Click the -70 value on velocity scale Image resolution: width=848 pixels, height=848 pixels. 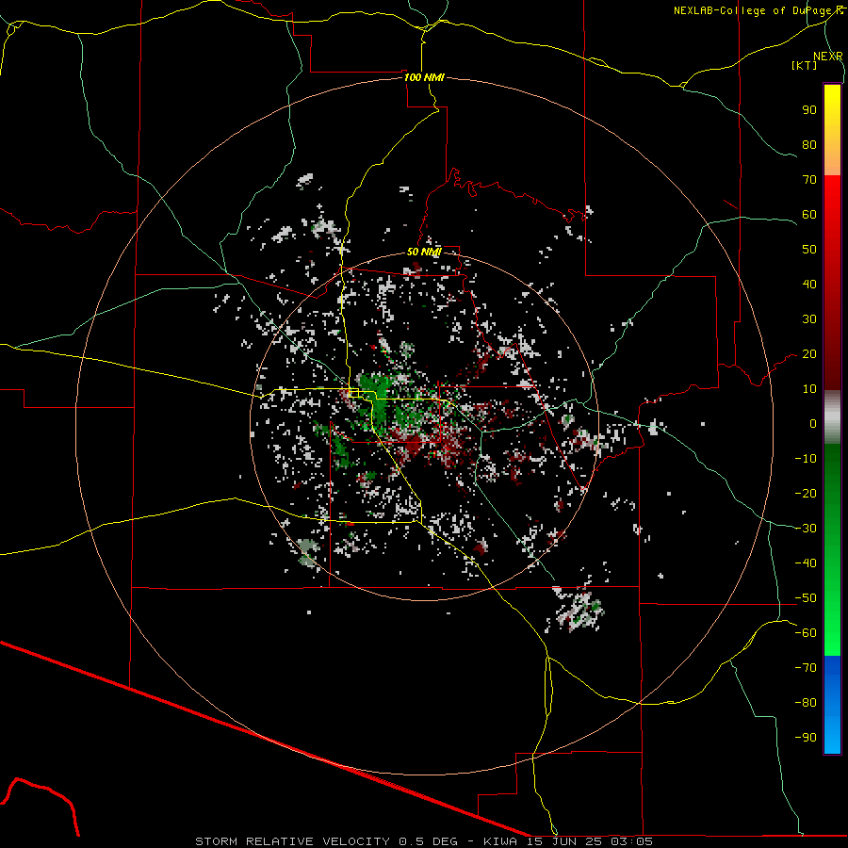pos(806,668)
